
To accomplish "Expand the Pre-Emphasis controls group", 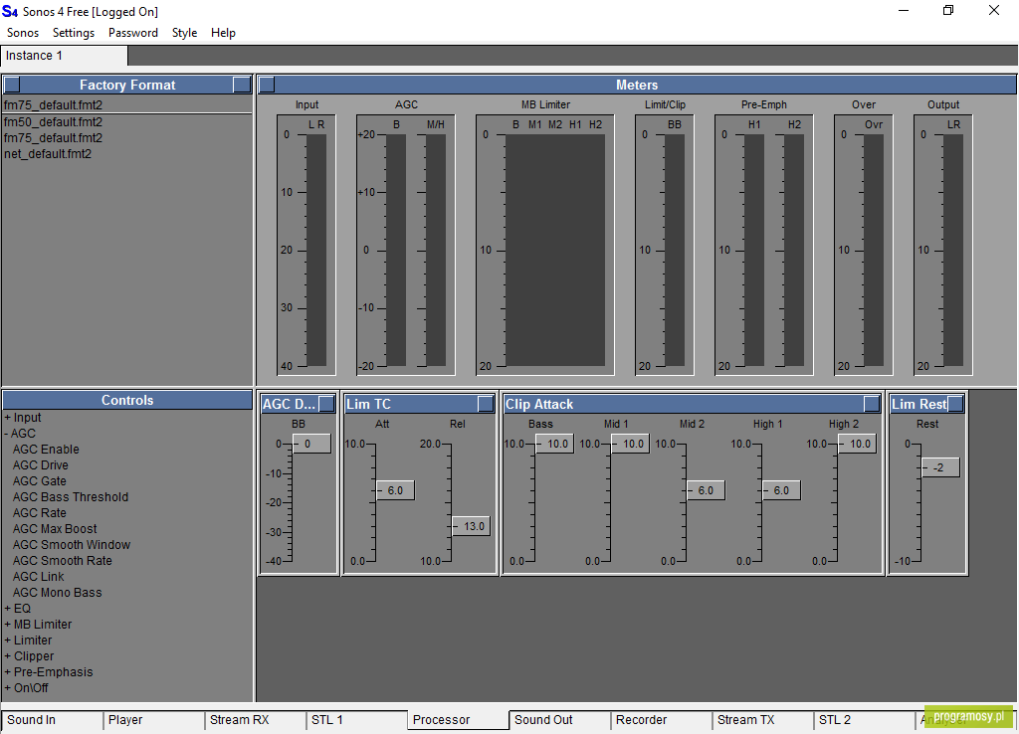I will pyautogui.click(x=8, y=672).
